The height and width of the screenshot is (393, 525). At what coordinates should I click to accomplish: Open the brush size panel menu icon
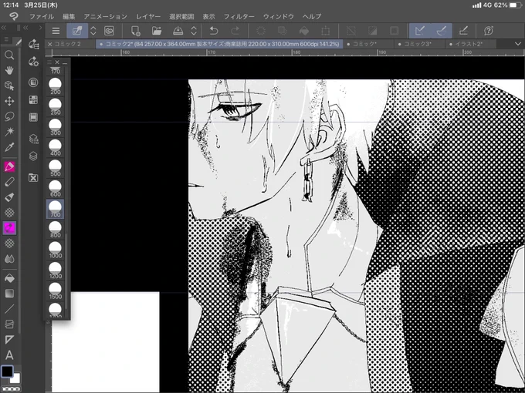coord(49,62)
